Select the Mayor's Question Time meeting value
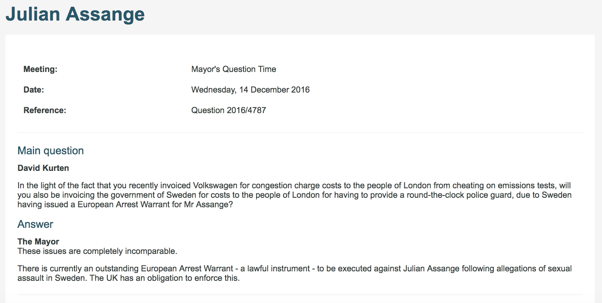 pos(234,69)
